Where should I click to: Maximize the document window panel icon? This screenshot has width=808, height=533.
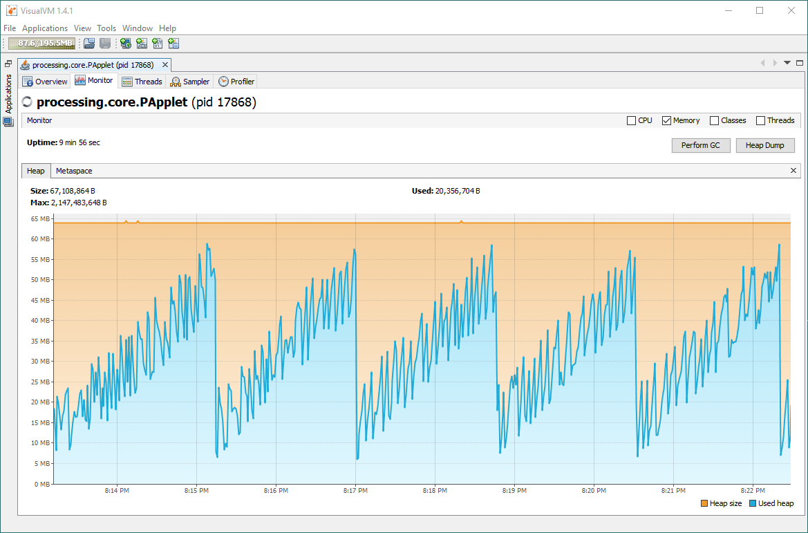800,63
